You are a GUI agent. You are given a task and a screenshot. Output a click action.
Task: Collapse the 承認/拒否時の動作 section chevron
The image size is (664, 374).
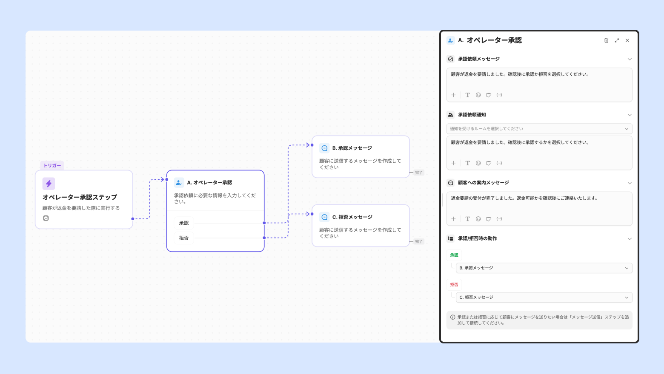pyautogui.click(x=630, y=238)
